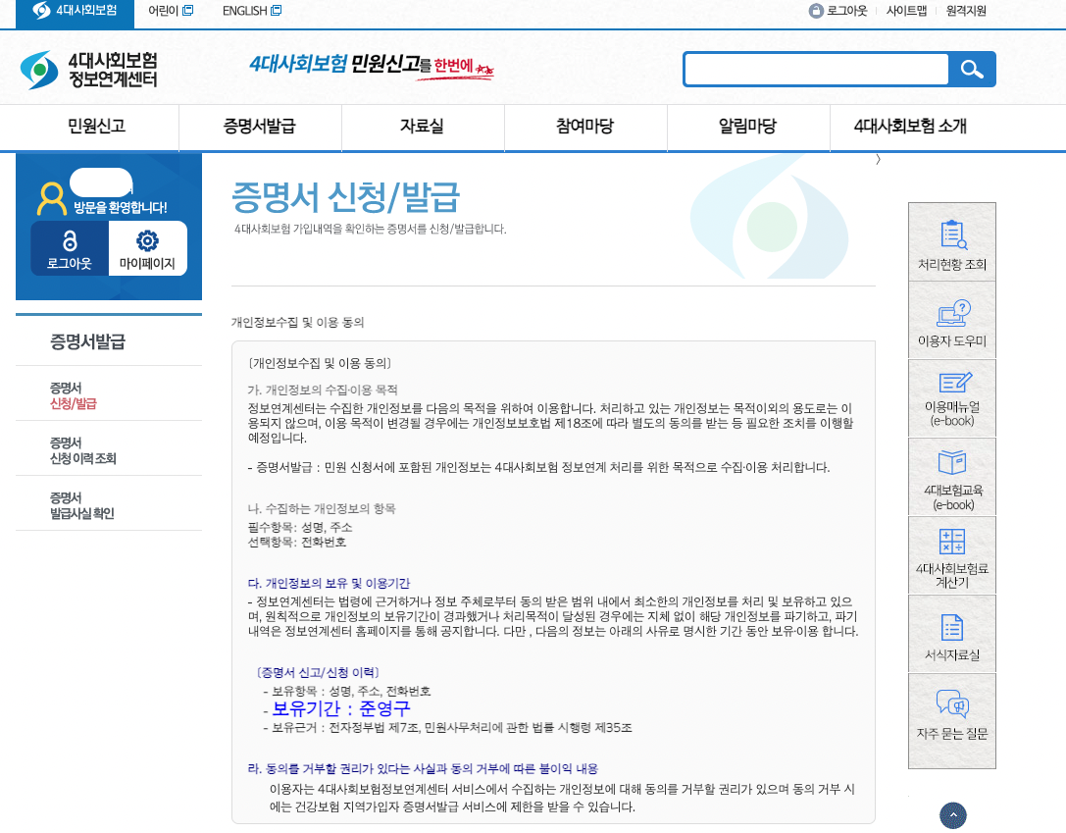Open 4대사회보험료 계산기 icon
The image size is (1066, 833).
tap(952, 555)
